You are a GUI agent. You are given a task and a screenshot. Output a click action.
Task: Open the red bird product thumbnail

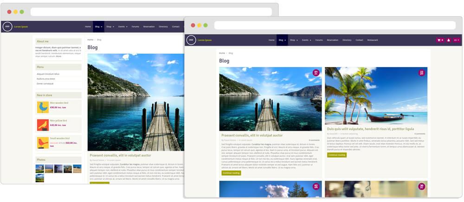click(43, 143)
